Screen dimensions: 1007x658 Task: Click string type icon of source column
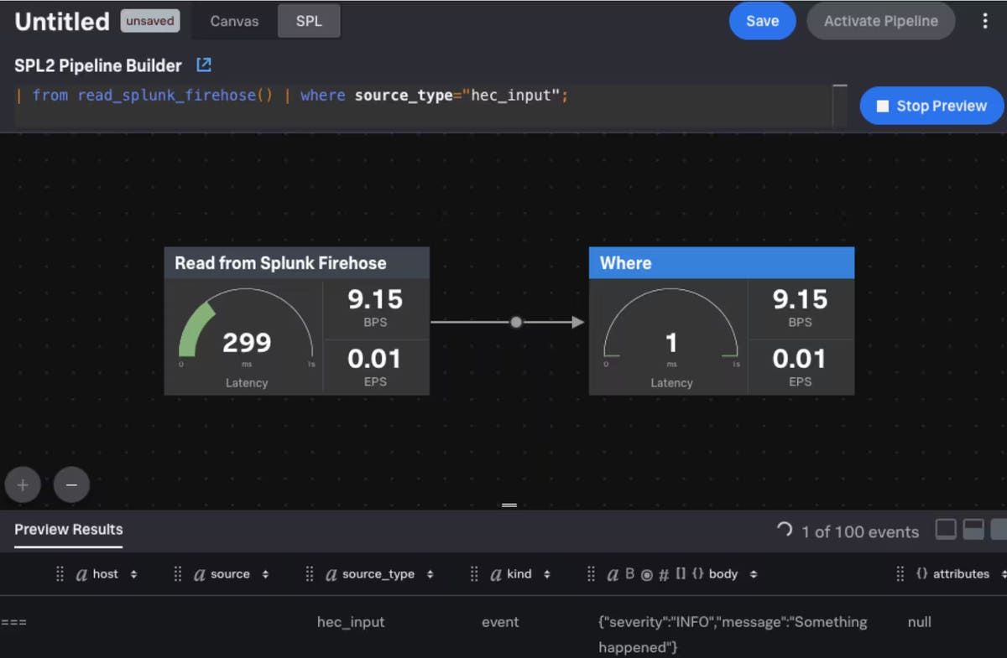click(x=200, y=575)
